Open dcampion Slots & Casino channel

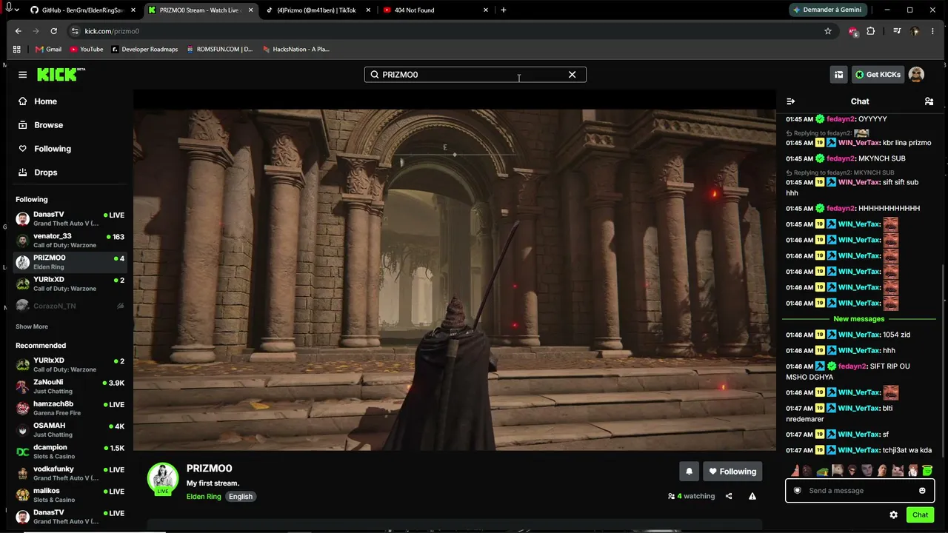[x=70, y=452]
